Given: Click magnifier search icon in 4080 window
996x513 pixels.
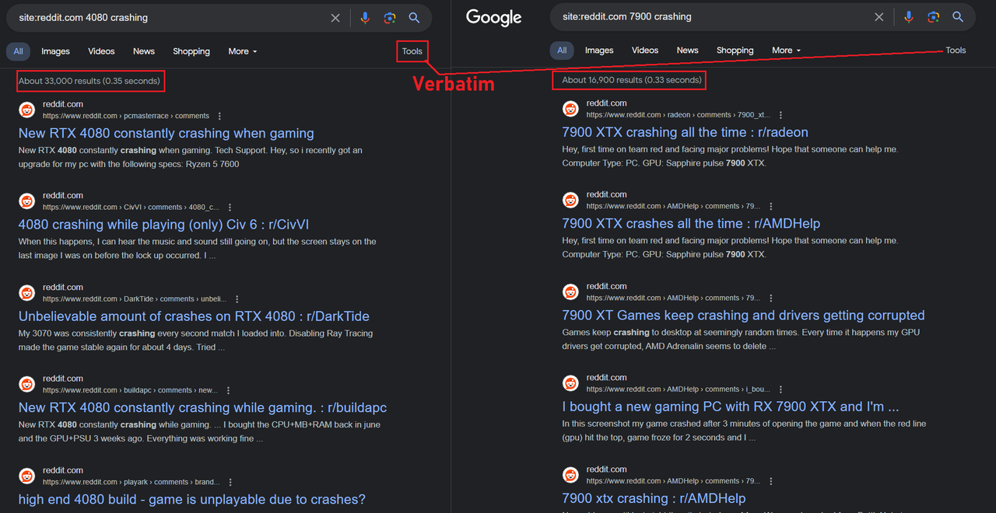Looking at the screenshot, I should point(415,18).
